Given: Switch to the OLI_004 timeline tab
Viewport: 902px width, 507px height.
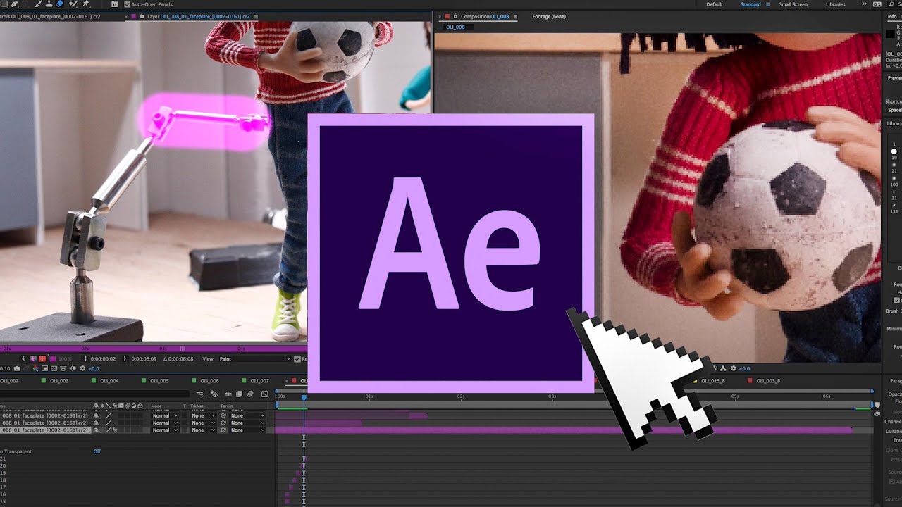Looking at the screenshot, I should tap(109, 381).
